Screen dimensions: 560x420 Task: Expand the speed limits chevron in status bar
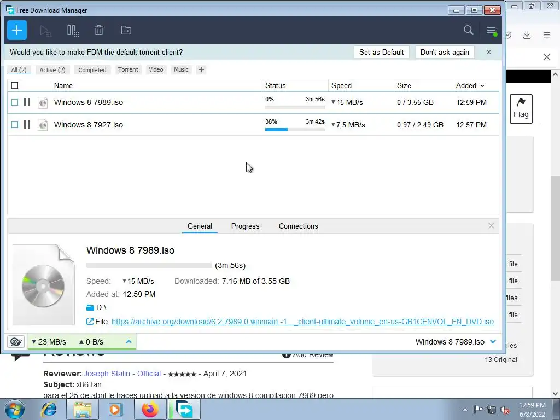[129, 342]
